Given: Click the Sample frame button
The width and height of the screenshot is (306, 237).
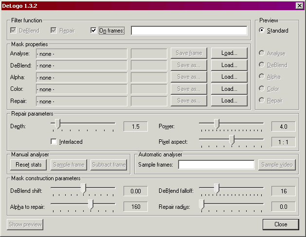Looking at the screenshot, I should 69,165.
